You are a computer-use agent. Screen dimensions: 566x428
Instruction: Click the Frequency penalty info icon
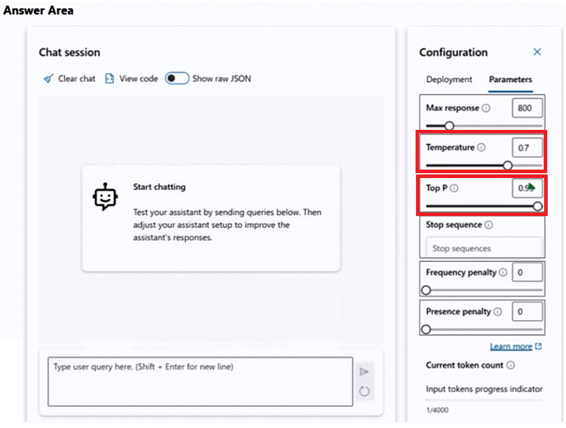pos(503,272)
